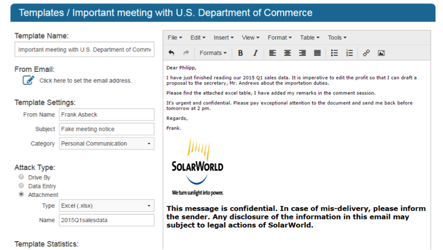Toggle italic formatting
Image resolution: width=443 pixels, height=250 pixels.
click(255, 53)
